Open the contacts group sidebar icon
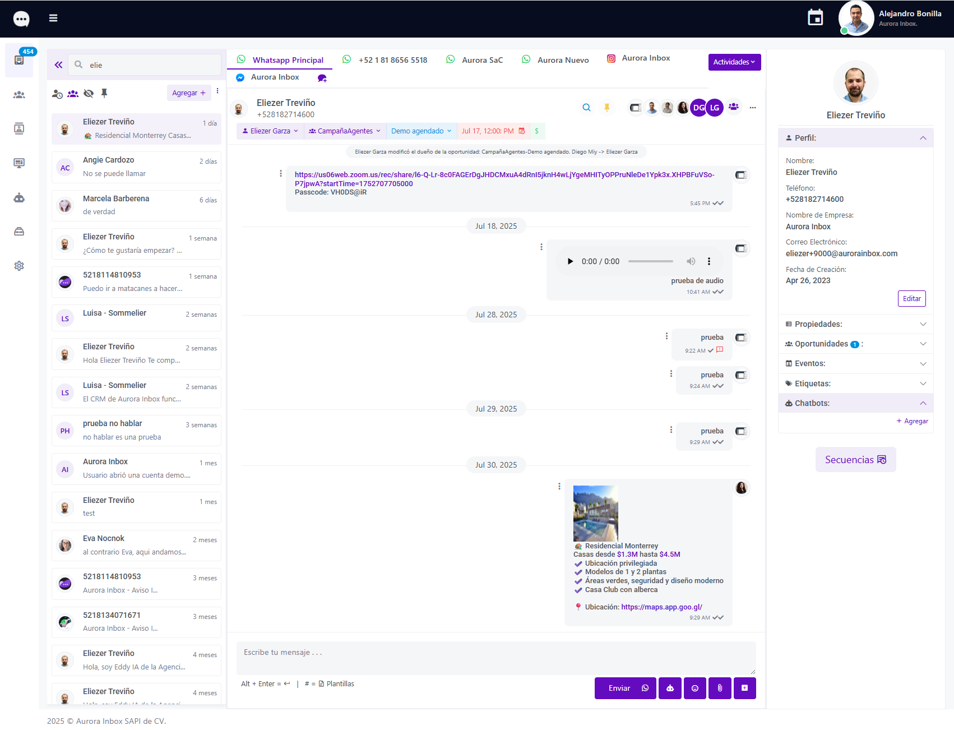 [19, 95]
